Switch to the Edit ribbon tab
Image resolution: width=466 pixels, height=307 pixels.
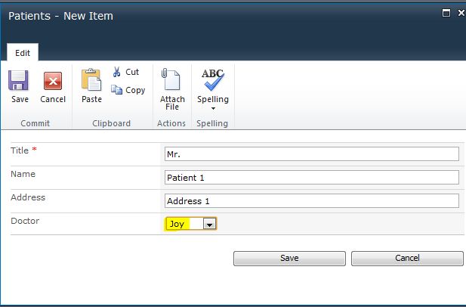[23, 53]
